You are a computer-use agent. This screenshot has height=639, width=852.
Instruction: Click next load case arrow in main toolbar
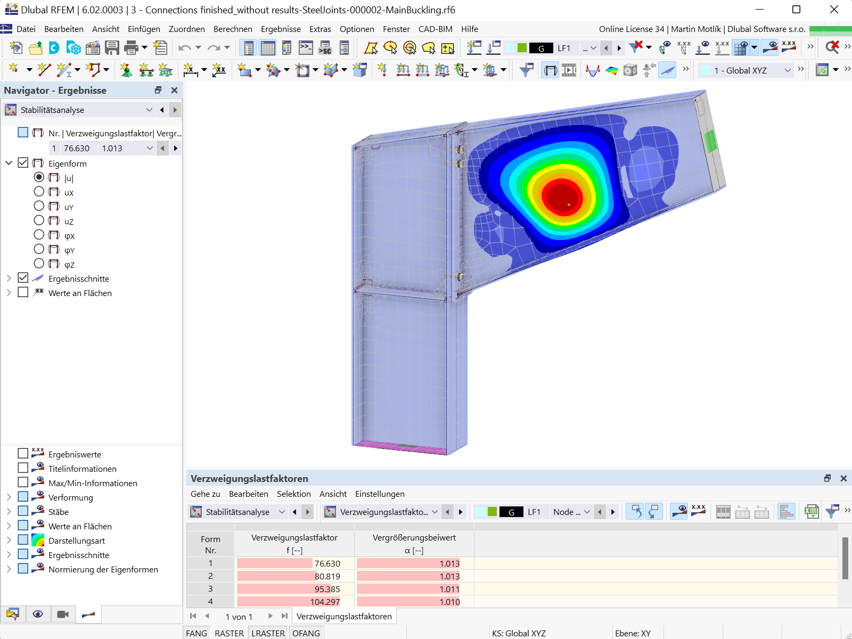tap(619, 48)
